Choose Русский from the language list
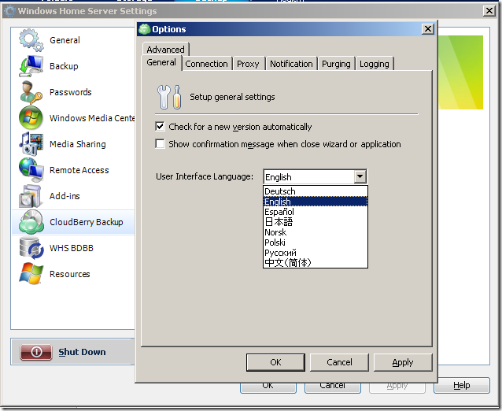The height and width of the screenshot is (411, 502). 315,253
